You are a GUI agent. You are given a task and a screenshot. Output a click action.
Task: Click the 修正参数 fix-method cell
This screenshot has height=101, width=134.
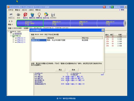pos(85,40)
